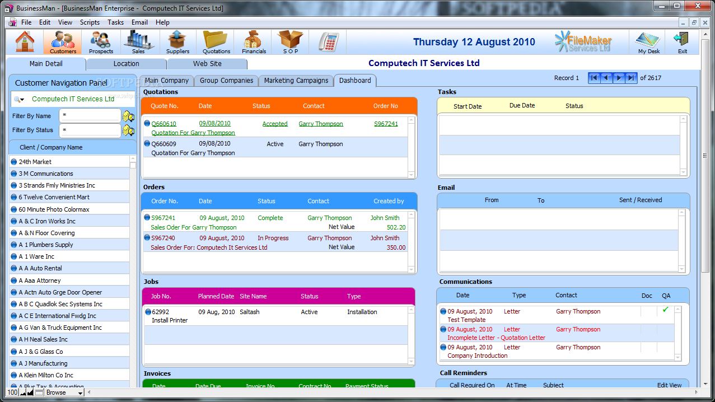
Task: Click the telephone dialer icon
Action: 328,42
